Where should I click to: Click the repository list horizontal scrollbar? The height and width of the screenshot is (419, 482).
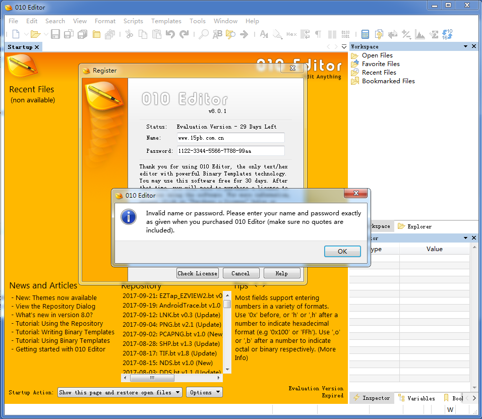[172, 378]
